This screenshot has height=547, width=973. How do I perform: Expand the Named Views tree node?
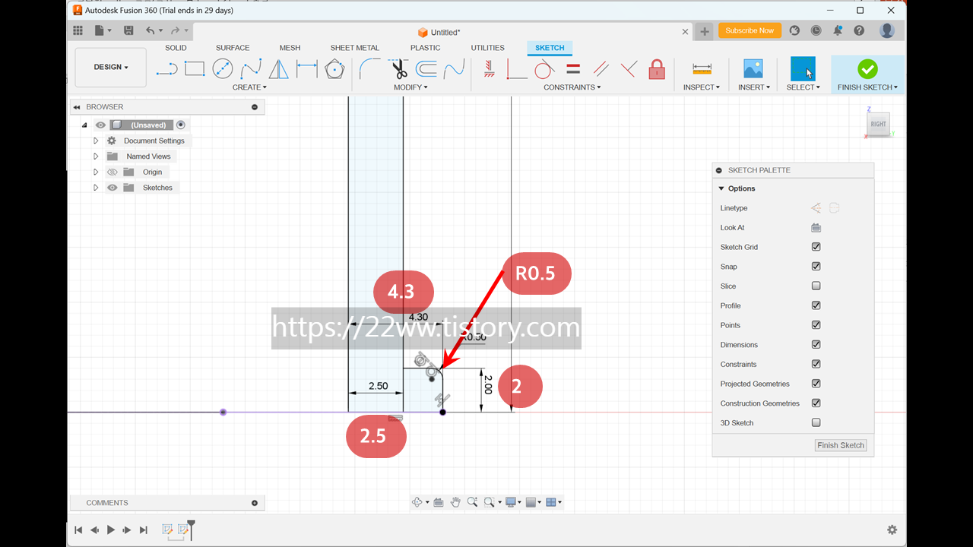pos(96,157)
